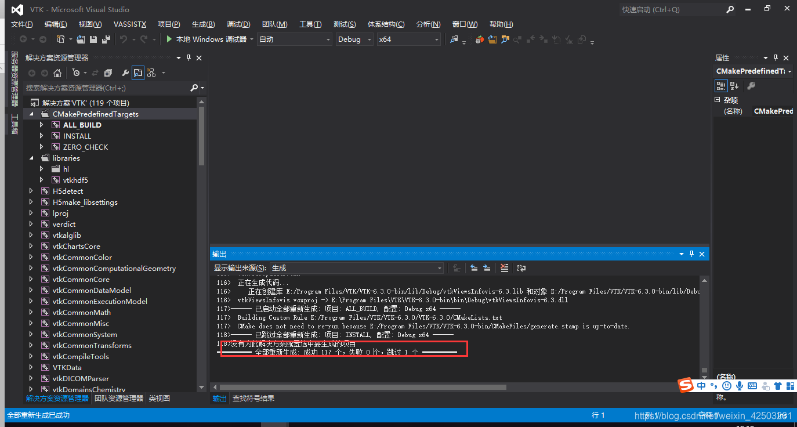Click the New Project toolbar icon
Screen dimensions: 797x427
60,39
